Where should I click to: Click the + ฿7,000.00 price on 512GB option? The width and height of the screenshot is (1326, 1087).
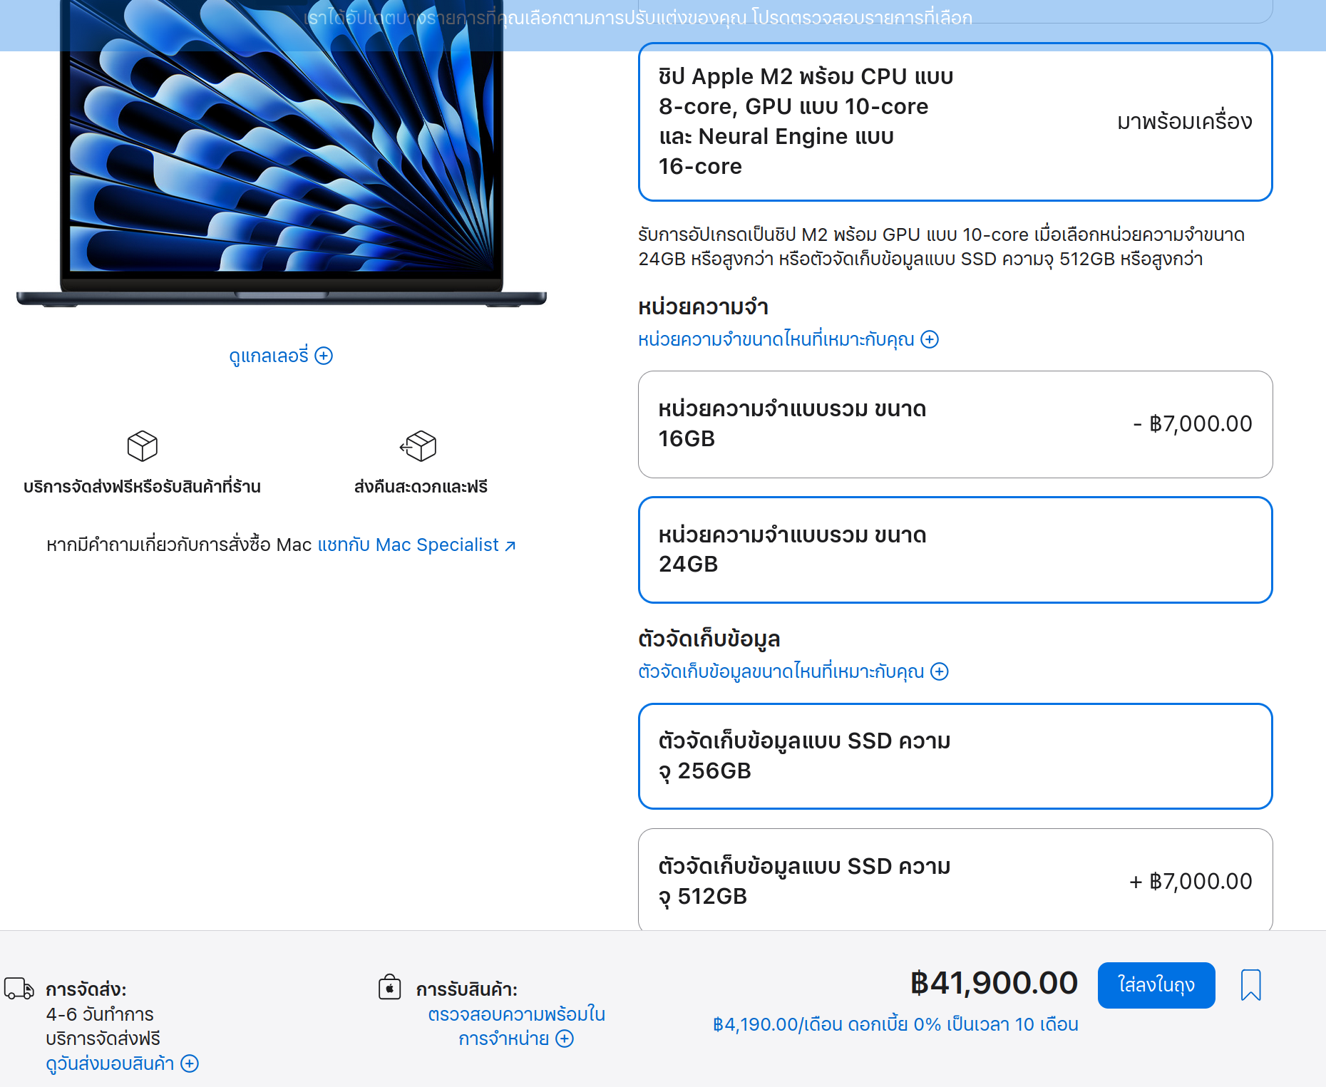1191,882
